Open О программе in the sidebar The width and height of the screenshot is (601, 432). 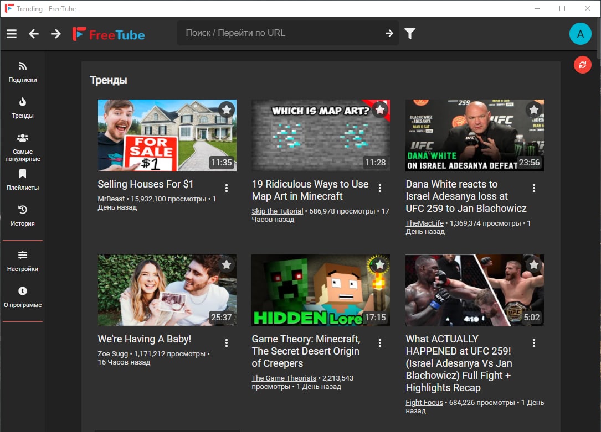[23, 297]
